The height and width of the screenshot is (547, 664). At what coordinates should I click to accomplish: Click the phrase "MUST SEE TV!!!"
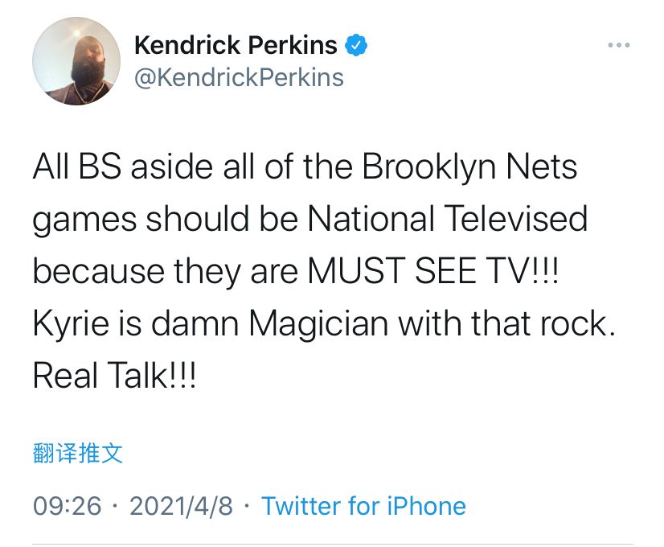pos(433,271)
